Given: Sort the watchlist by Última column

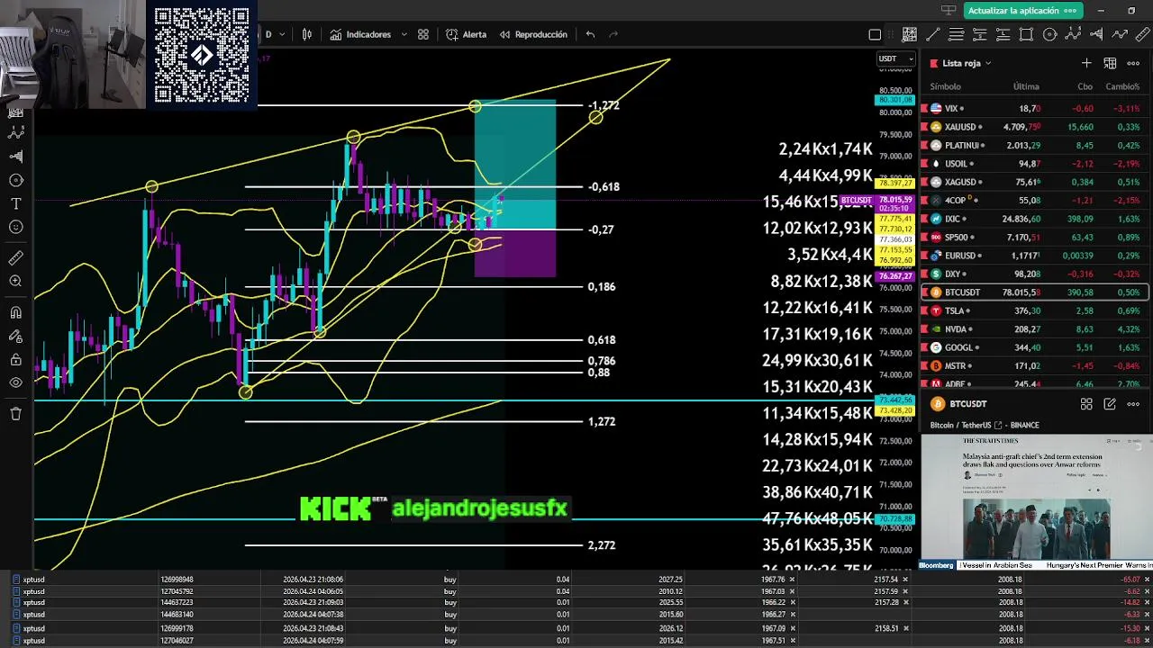Looking at the screenshot, I should coord(1026,86).
